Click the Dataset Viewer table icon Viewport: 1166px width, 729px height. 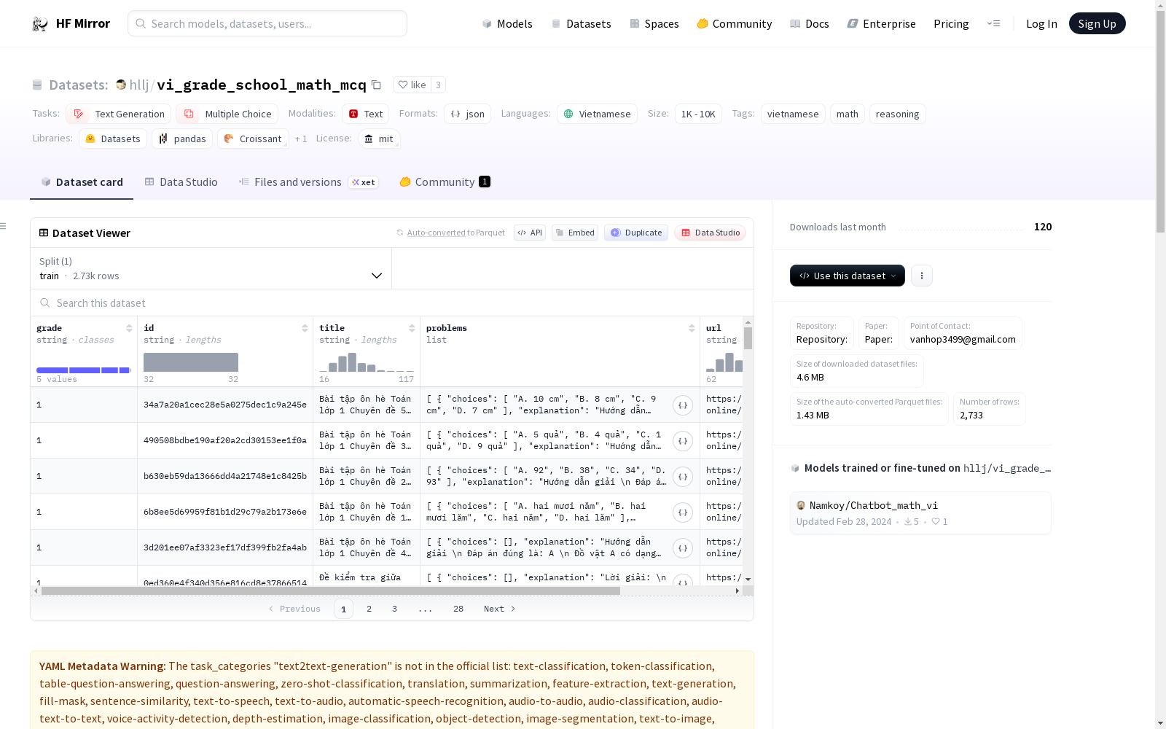pos(44,233)
